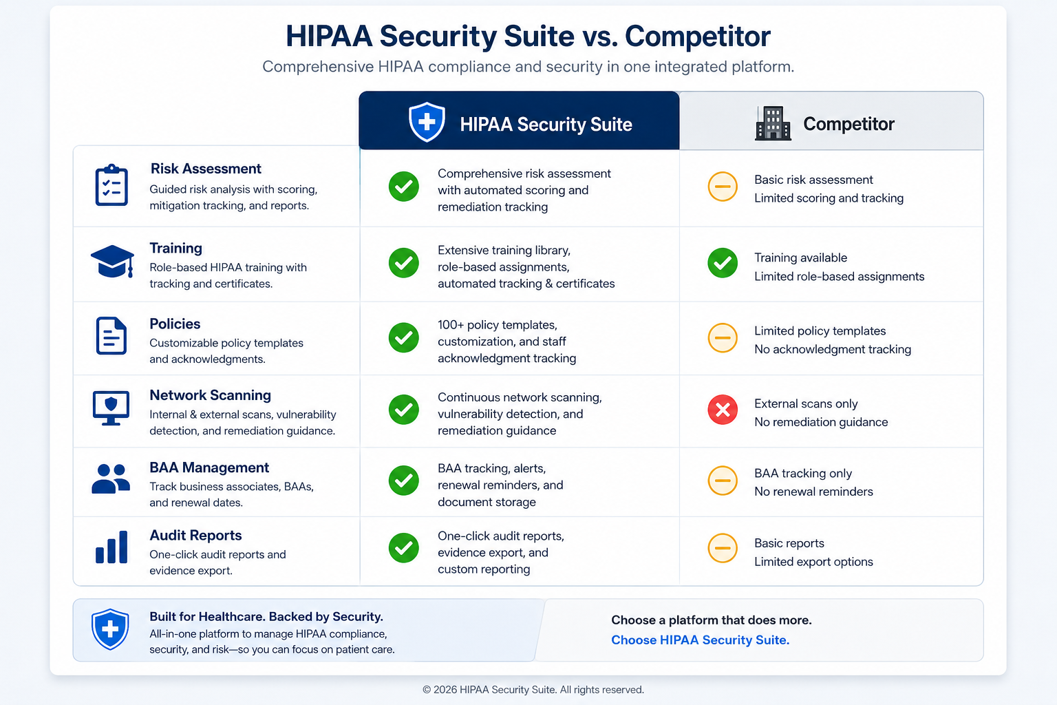Click the building icon beside Competitor
Screen dimensions: 1057x705
[773, 123]
